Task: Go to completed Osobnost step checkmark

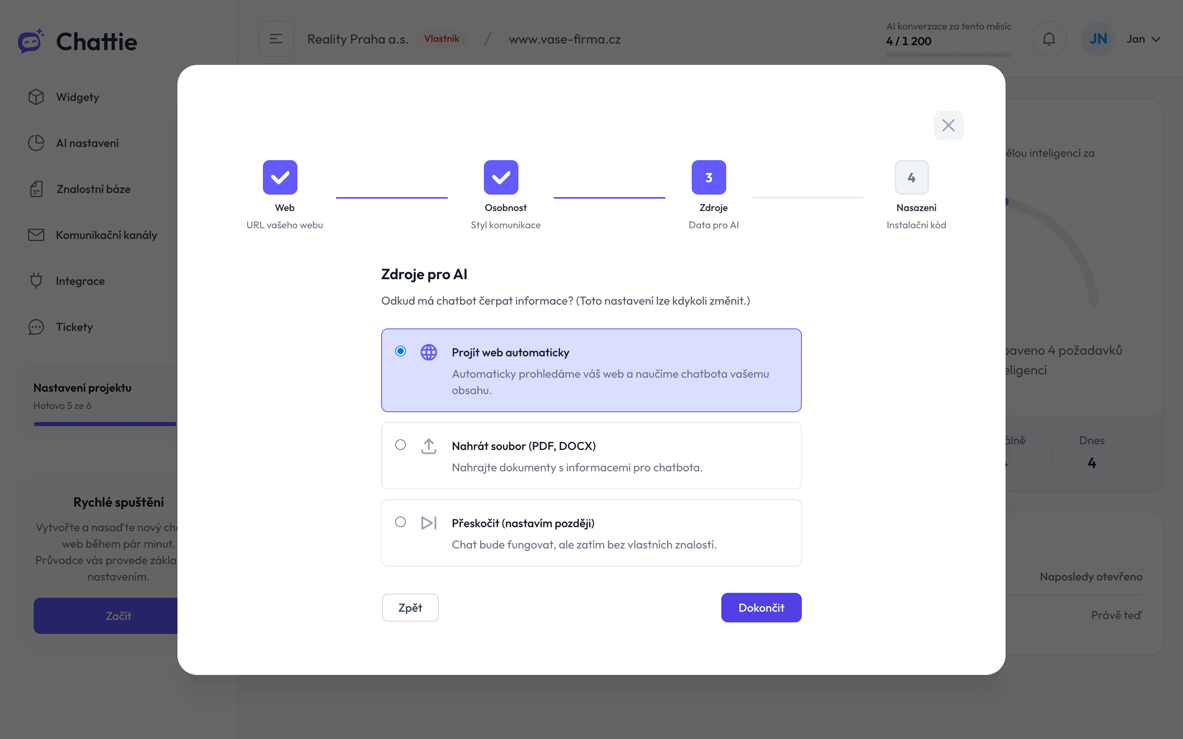Action: (501, 177)
